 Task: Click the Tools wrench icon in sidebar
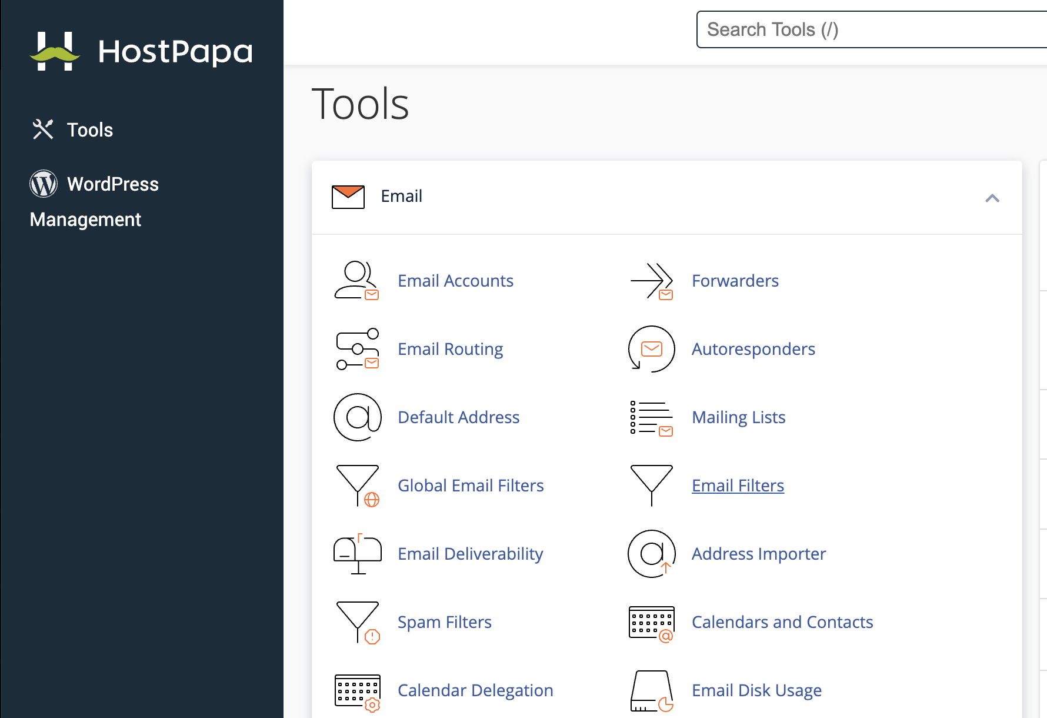coord(43,129)
